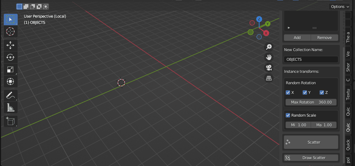Click '(1) OBJECTS' viewport label
Screen dimensions: 355x166
tap(34, 22)
